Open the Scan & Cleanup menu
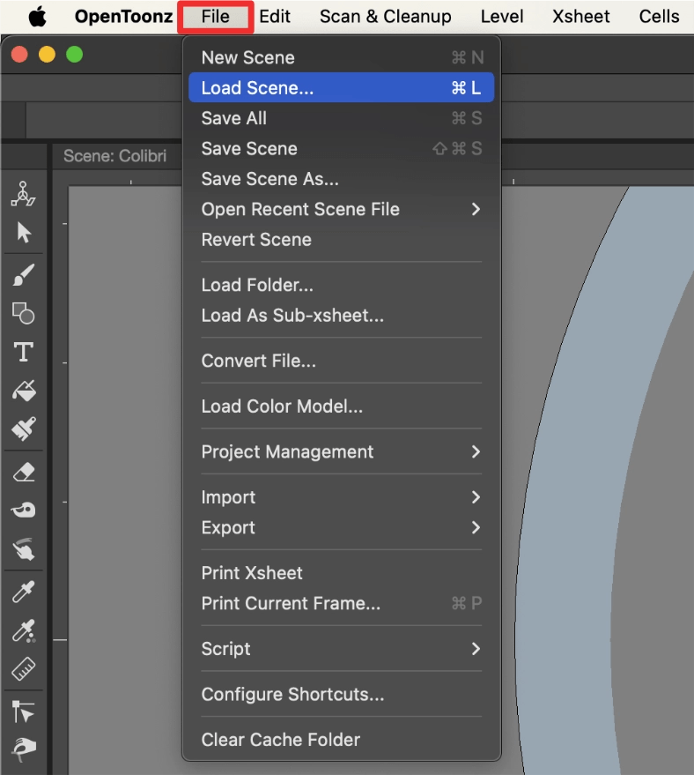This screenshot has height=775, width=694. click(x=385, y=16)
